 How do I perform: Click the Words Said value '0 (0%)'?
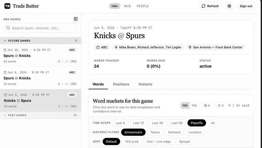tap(154, 66)
